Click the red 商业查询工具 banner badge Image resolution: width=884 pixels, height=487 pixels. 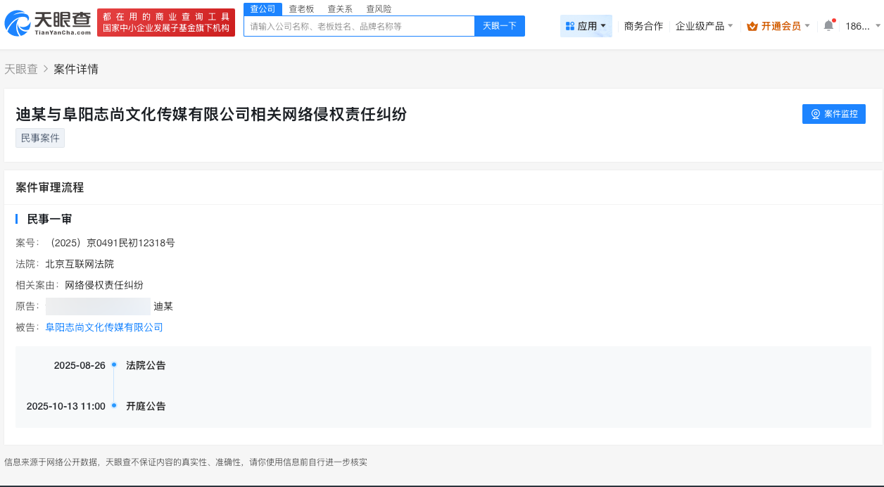tap(166, 22)
